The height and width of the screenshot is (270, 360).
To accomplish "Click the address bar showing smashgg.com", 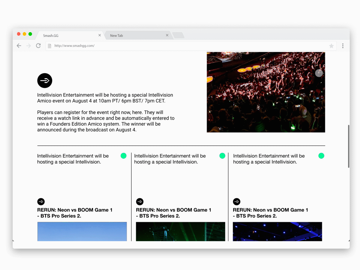I will tap(191, 46).
